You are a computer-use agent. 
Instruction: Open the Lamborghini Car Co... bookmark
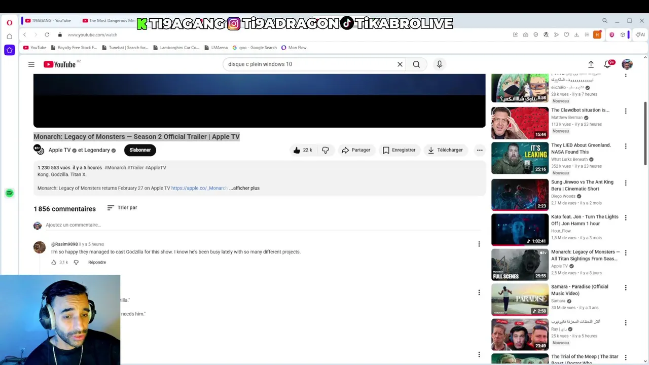pos(176,48)
